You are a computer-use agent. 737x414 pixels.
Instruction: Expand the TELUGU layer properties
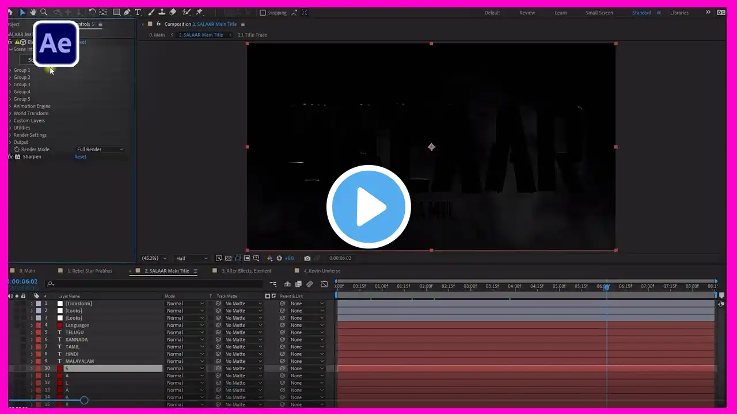32,332
